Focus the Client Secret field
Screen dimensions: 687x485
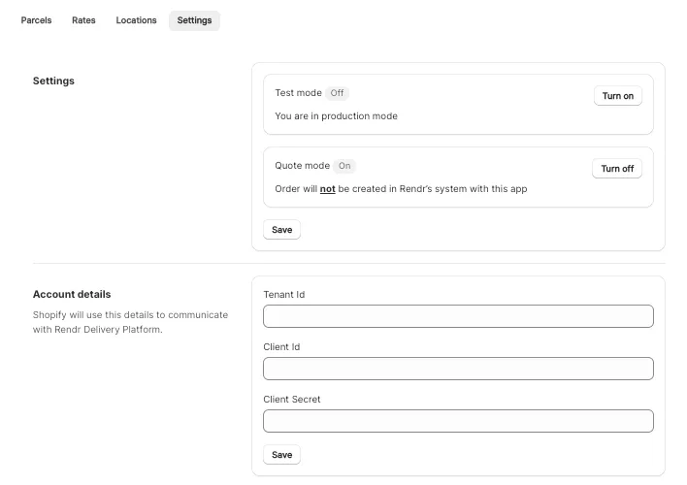click(x=458, y=421)
